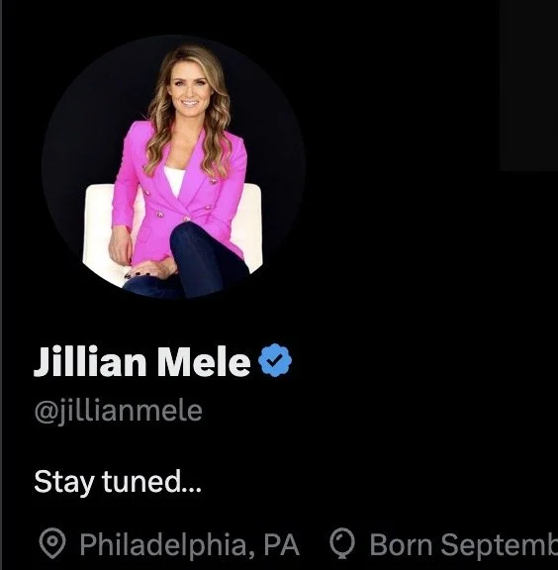
Task: Click the 'Born Septemb' birthdate text
Action: pos(463,545)
